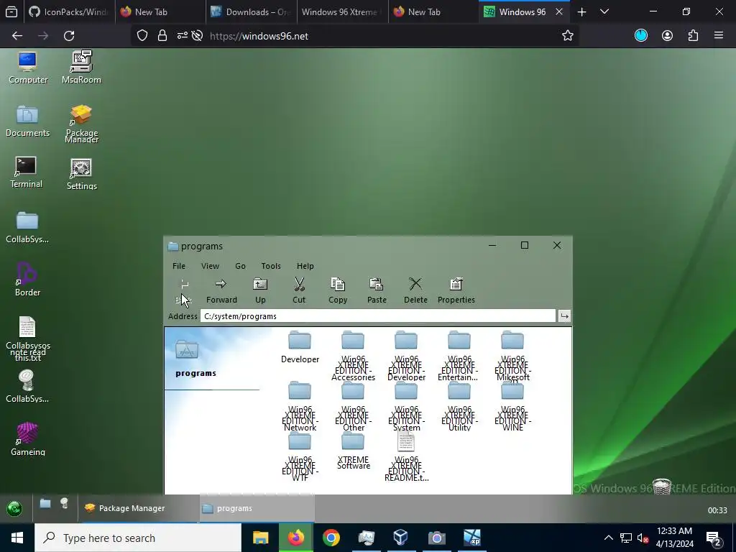Select Win96 XTREME EDITION - WTF folder

tap(300, 456)
